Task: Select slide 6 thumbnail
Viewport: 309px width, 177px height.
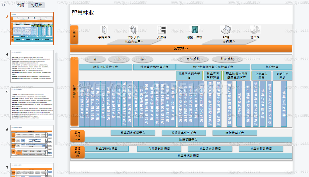Action: [x=32, y=141]
